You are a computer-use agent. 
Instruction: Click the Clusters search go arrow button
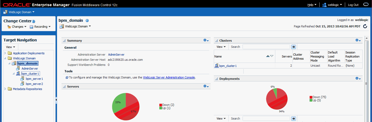294,47
